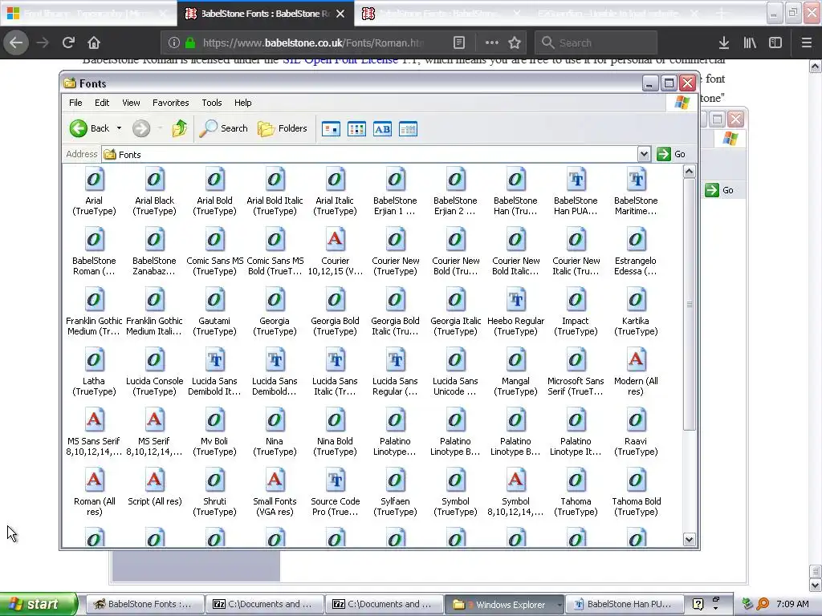Click the Fonts address field
822x616 pixels.
pos(370,154)
